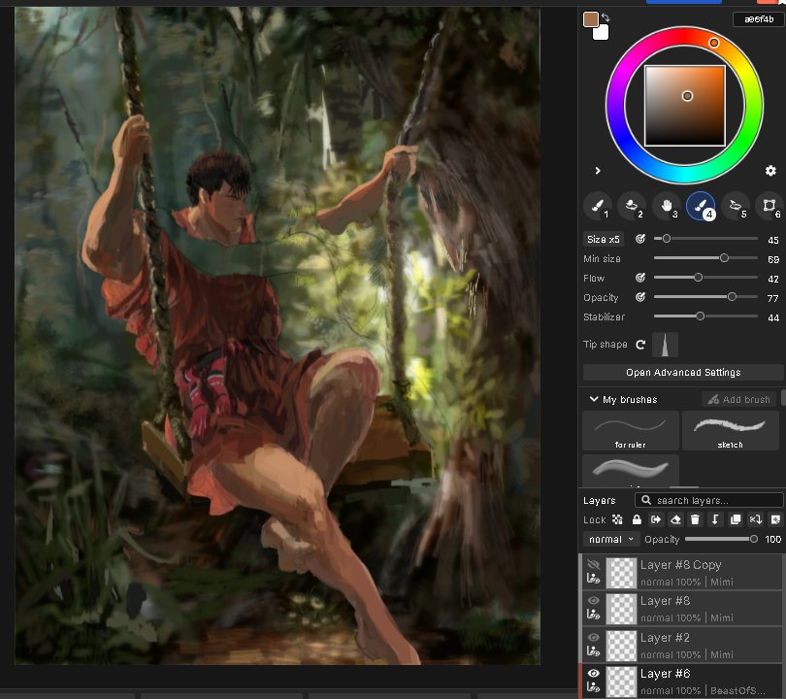Click the hex color field a96f4b
This screenshot has height=699, width=786.
[x=759, y=19]
